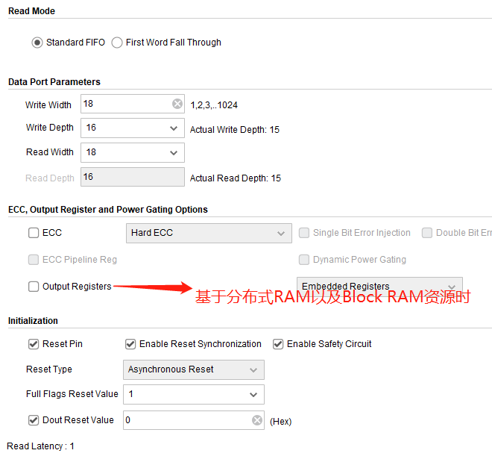Click the ECC, Output Register and Power Gating heading

pos(108,210)
